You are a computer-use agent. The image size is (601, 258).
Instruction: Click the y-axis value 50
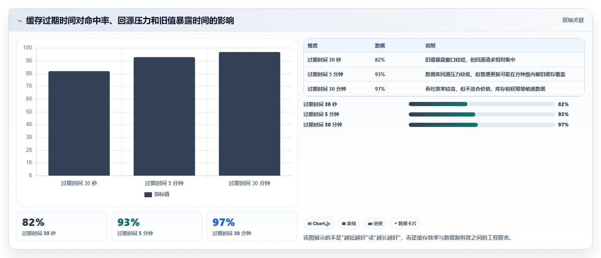point(29,112)
